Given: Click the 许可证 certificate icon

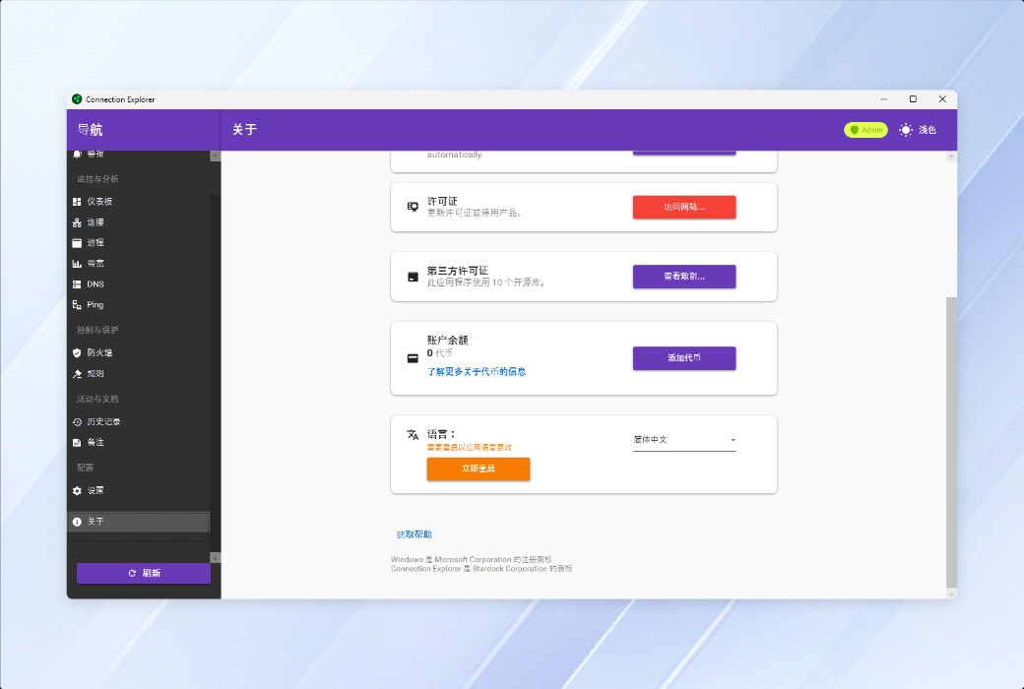Looking at the screenshot, I should pos(413,207).
